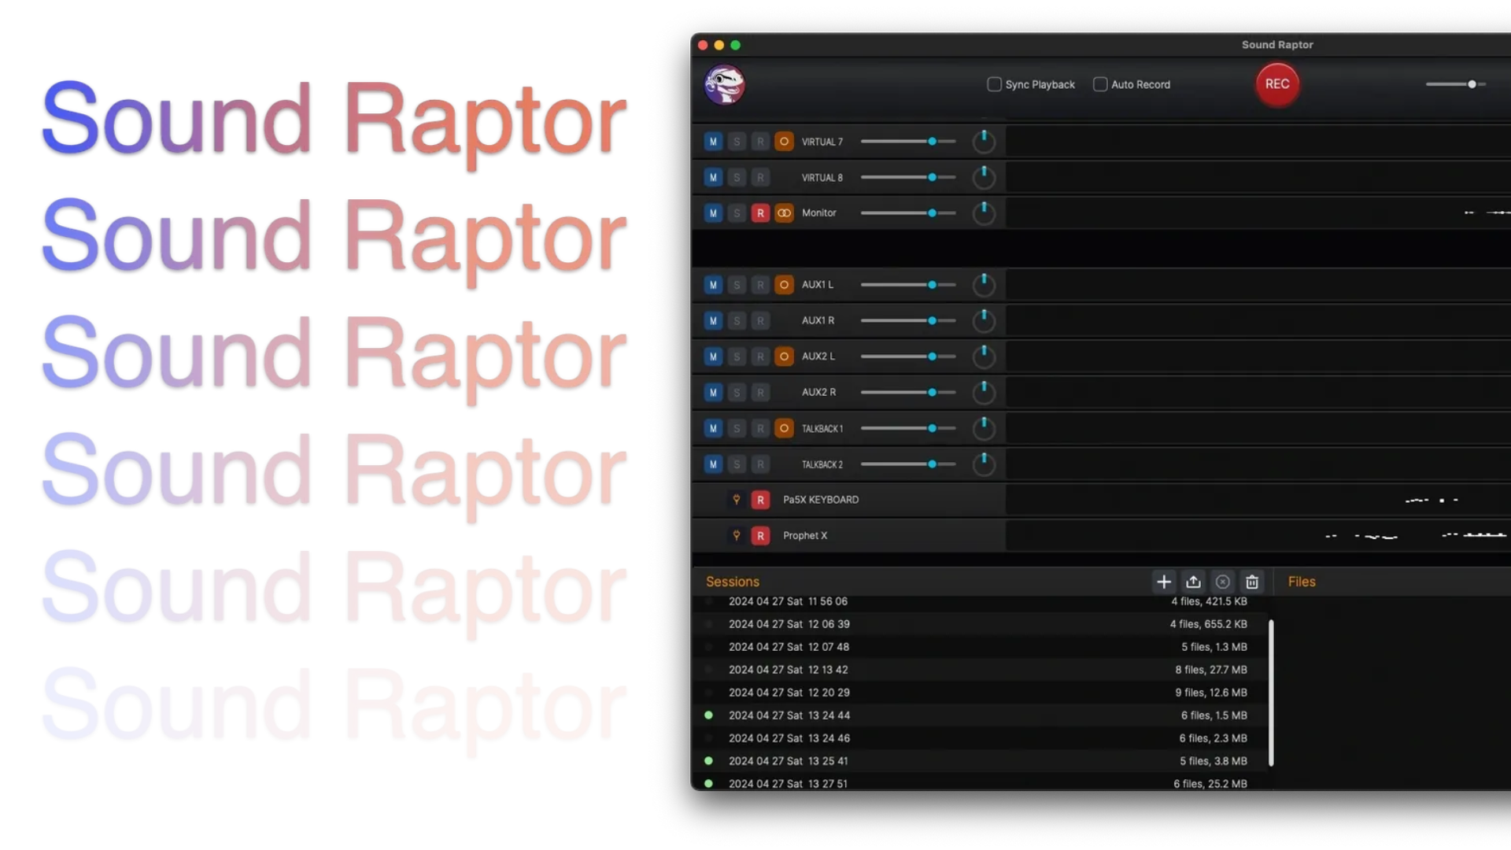Viewport: 1511px width, 850px height.
Task: Click the session export upload icon
Action: (x=1193, y=582)
